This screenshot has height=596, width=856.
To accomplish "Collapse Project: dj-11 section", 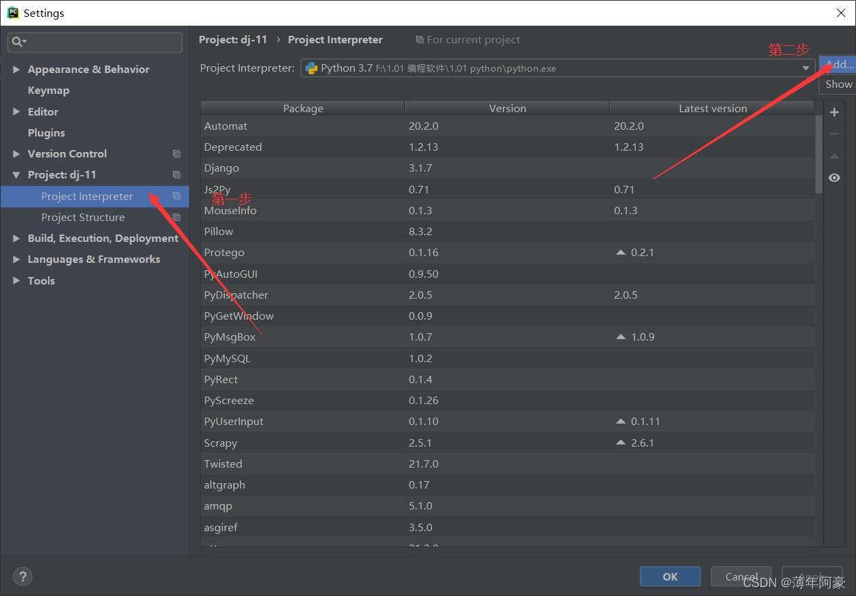I will pos(16,175).
